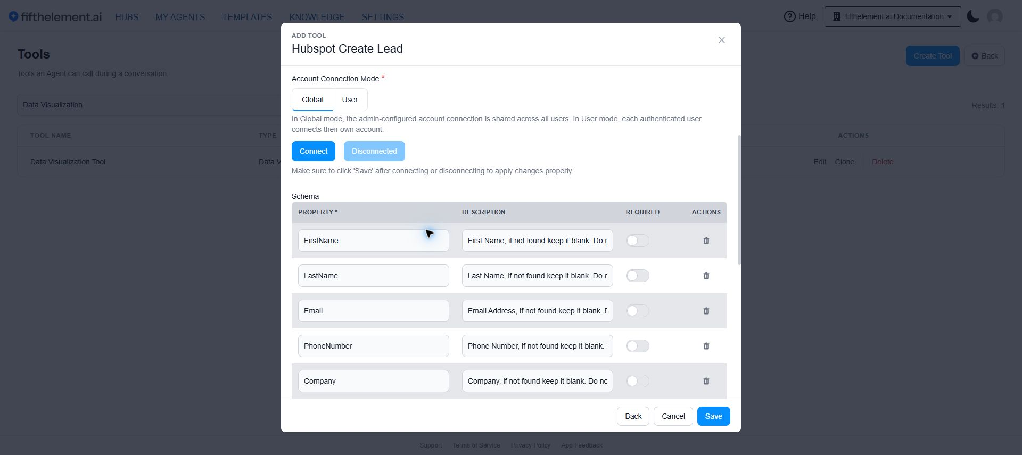Open the user profile avatar
Viewport: 1022px width, 455px height.
tap(995, 16)
